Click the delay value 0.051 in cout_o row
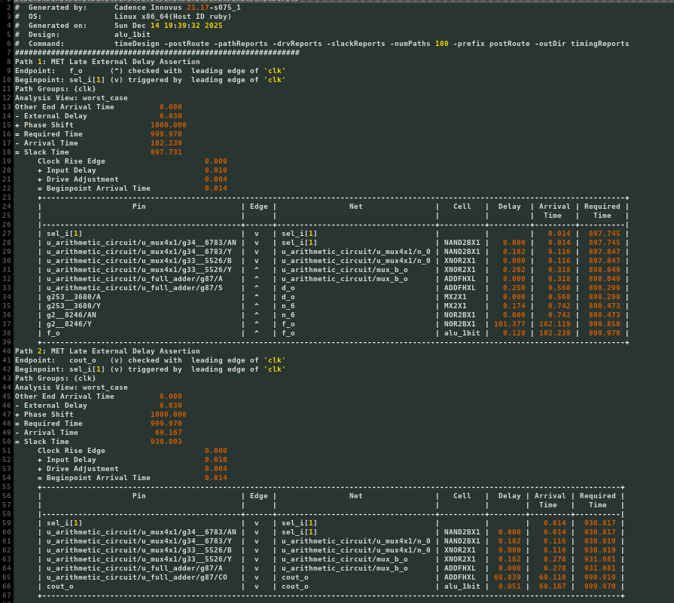Viewport: 674px width, 603px height. point(509,586)
